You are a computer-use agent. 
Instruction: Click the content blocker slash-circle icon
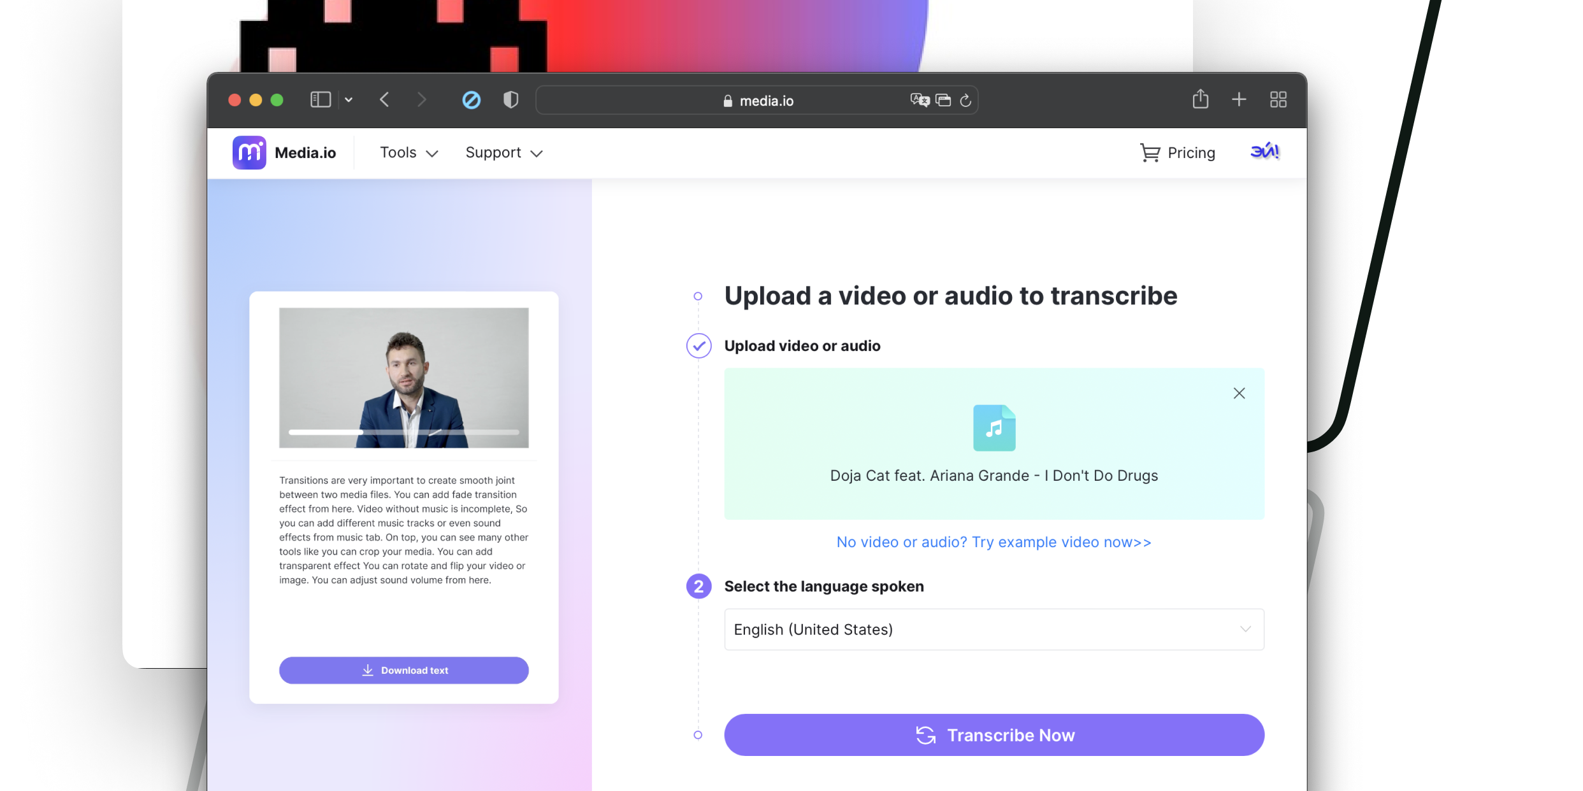pyautogui.click(x=471, y=100)
